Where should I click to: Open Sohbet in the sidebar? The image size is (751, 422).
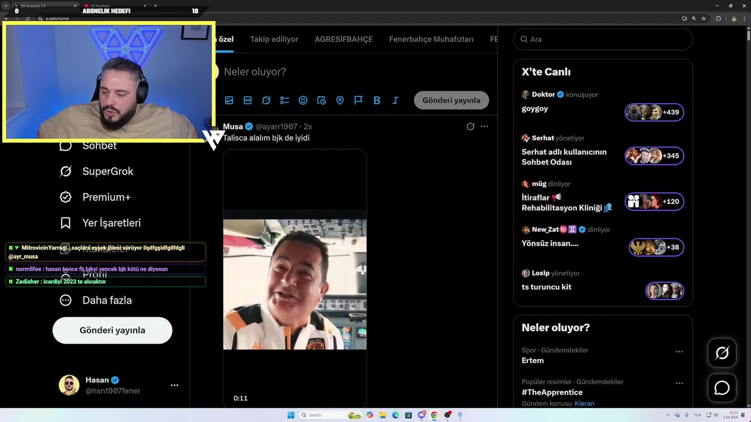pyautogui.click(x=88, y=145)
